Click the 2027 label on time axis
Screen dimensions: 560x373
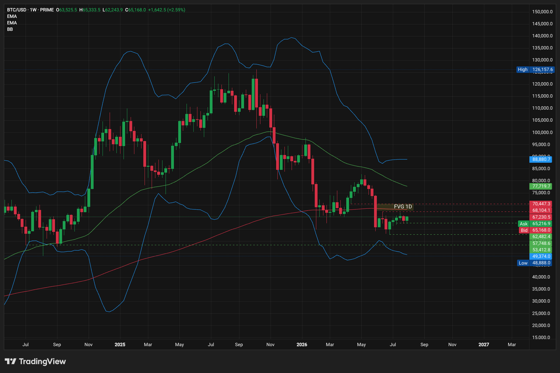click(x=484, y=345)
